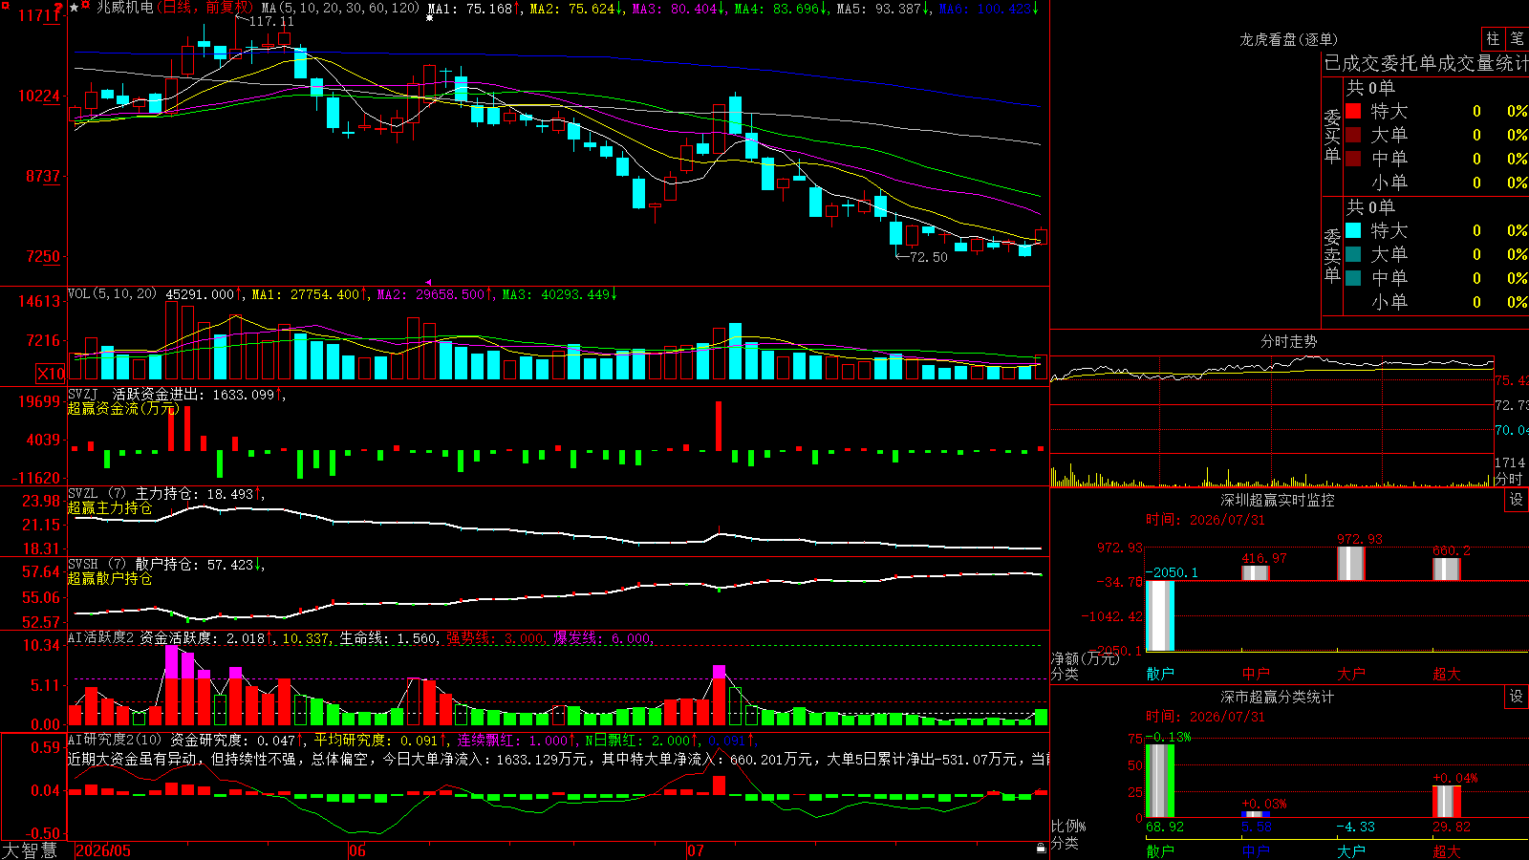Click the 超大 bar showing 660.2

pos(1447,570)
